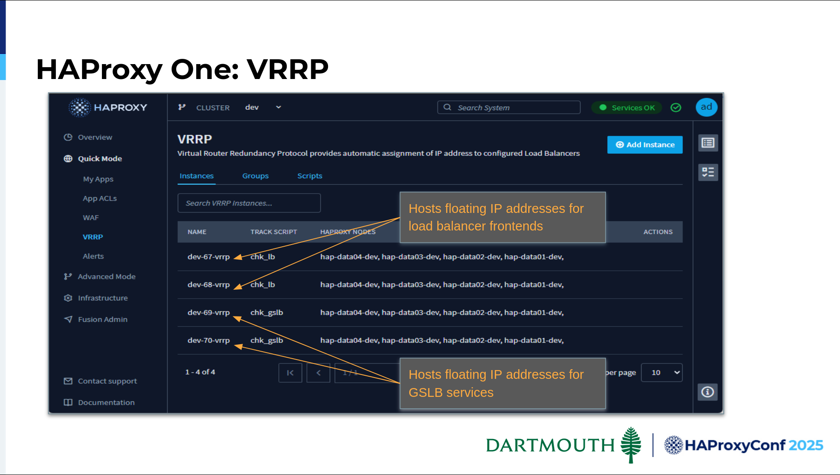Select the dev-69-vrrp instance

point(209,313)
